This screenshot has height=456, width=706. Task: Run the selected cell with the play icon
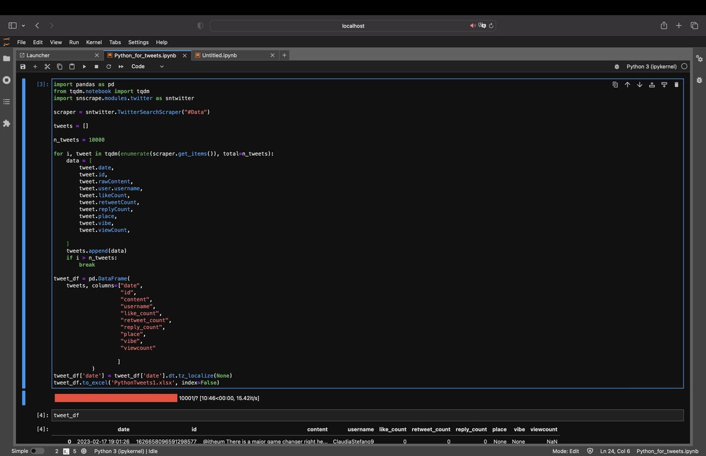click(84, 66)
